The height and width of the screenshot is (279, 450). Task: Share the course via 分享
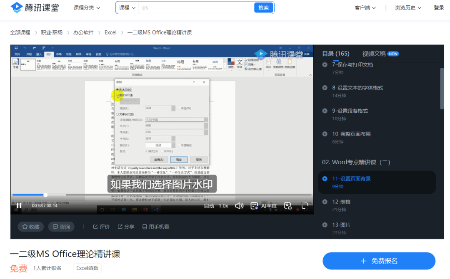click(126, 227)
